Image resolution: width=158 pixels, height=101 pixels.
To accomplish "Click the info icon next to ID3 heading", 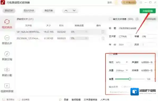I will click(x=137, y=19).
